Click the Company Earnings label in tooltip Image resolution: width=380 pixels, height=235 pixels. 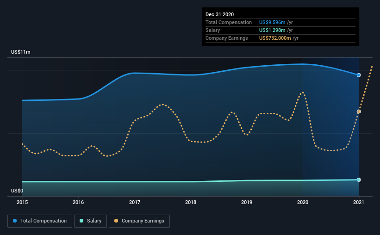click(x=227, y=38)
